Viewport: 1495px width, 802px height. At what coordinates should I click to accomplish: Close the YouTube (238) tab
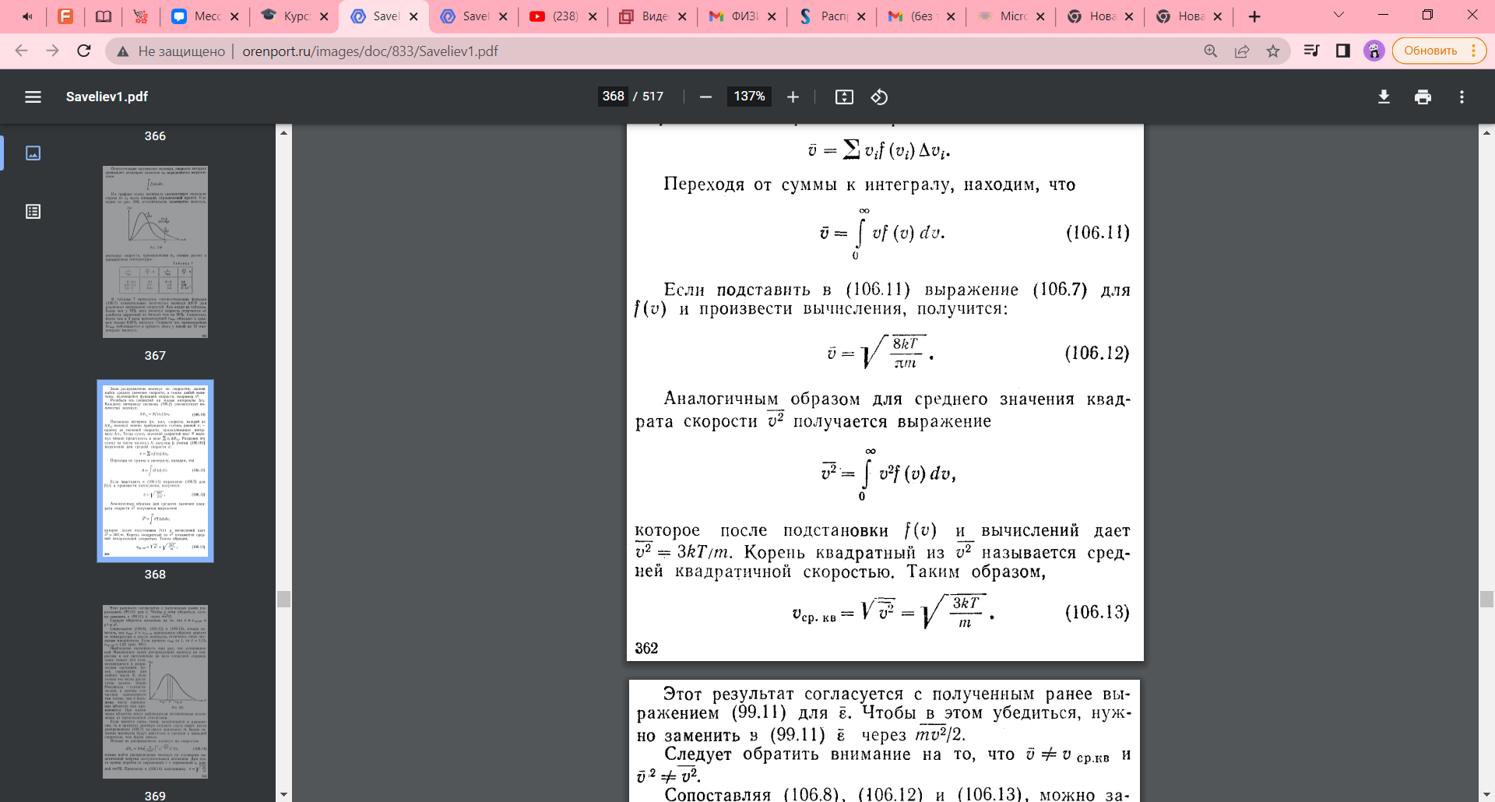coord(593,16)
